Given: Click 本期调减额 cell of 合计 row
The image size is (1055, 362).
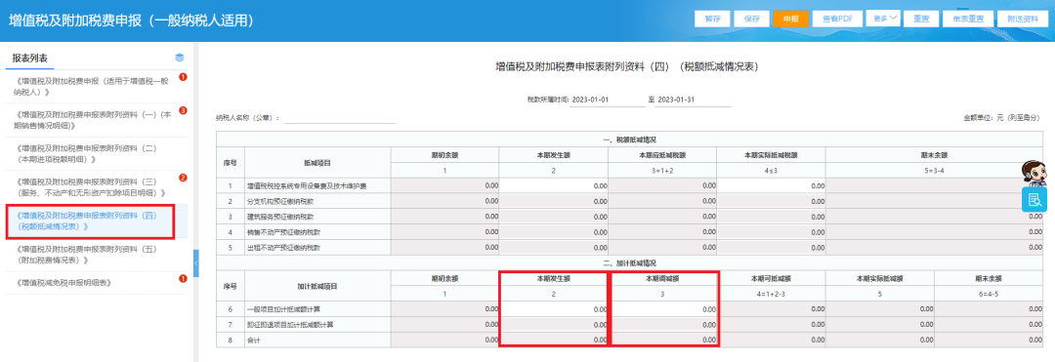Looking at the screenshot, I should 663,341.
